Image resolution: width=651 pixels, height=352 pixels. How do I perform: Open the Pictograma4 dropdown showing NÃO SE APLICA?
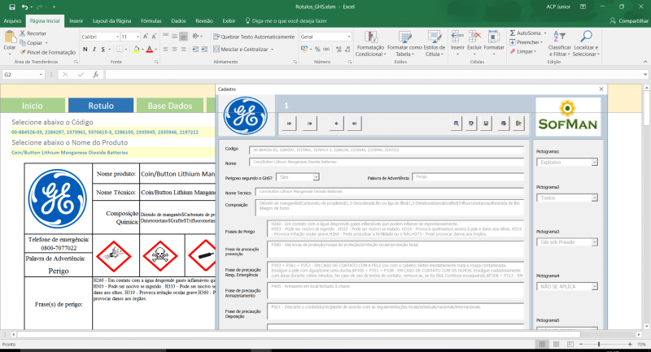(595, 287)
